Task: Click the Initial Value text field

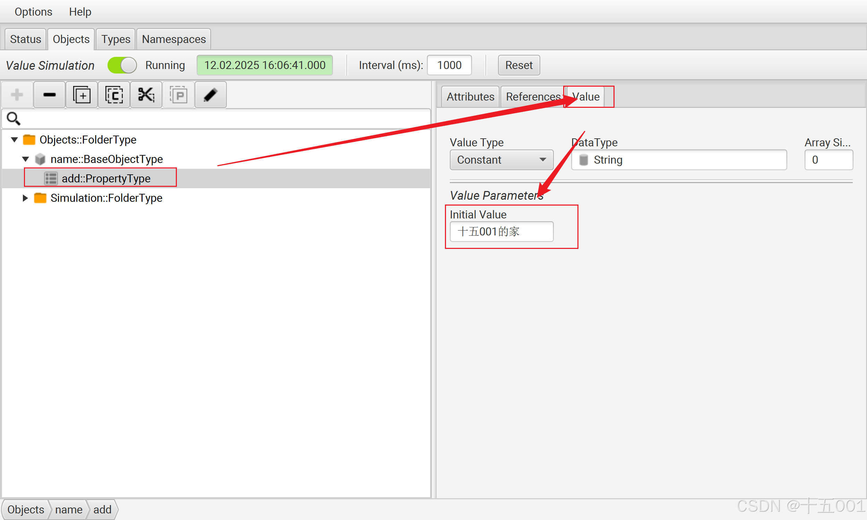Action: (x=501, y=232)
